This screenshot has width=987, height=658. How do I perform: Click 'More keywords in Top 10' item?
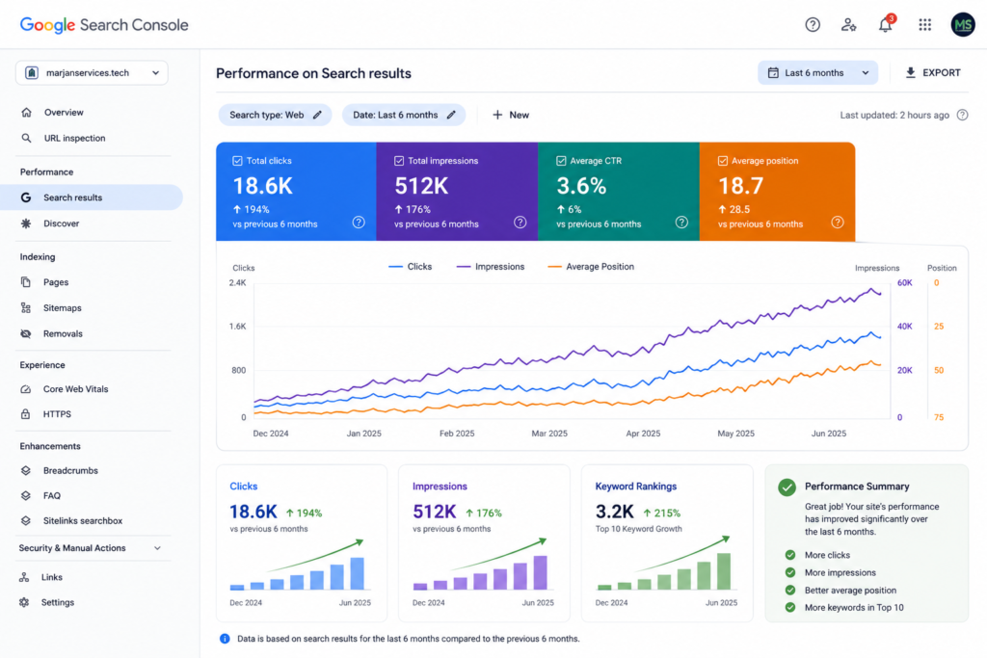click(x=854, y=608)
